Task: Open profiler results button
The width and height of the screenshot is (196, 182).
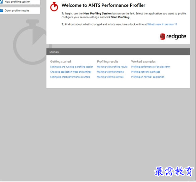Action: (20, 10)
